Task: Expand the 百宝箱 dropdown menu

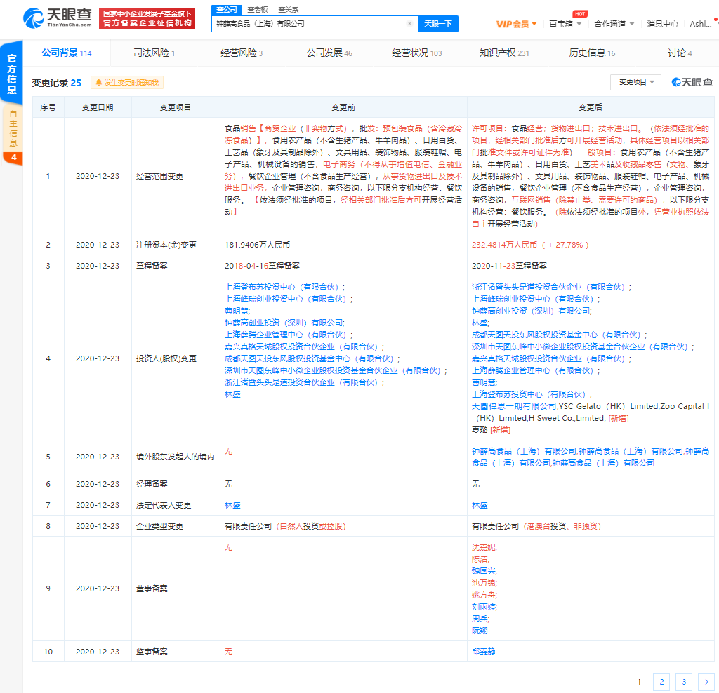Action: click(565, 24)
